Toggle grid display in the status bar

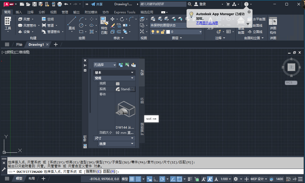click(131, 179)
